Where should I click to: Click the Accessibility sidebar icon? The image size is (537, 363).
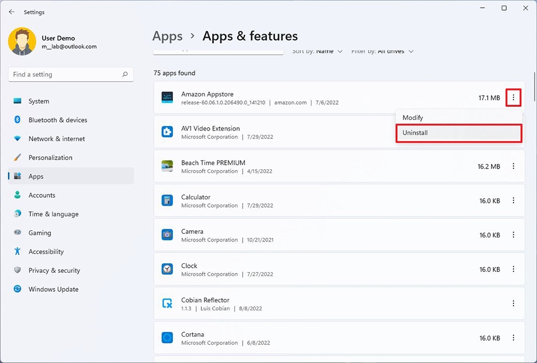click(17, 252)
